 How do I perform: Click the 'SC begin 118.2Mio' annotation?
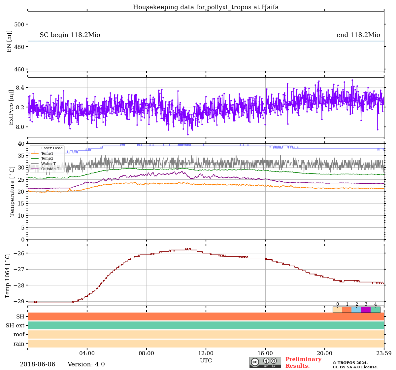click(x=70, y=35)
